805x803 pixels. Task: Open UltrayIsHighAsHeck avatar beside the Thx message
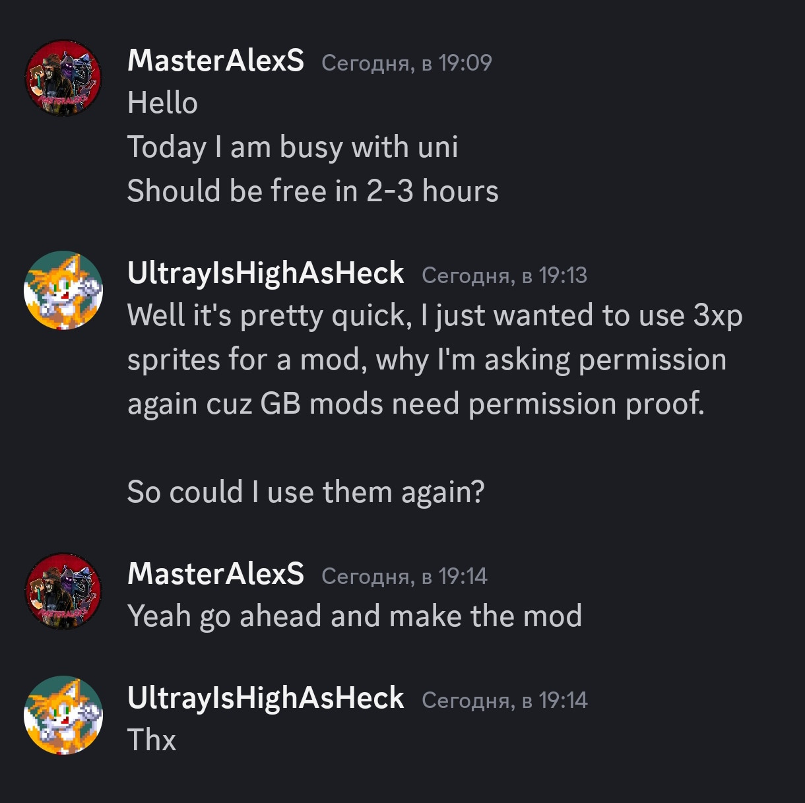pos(63,715)
